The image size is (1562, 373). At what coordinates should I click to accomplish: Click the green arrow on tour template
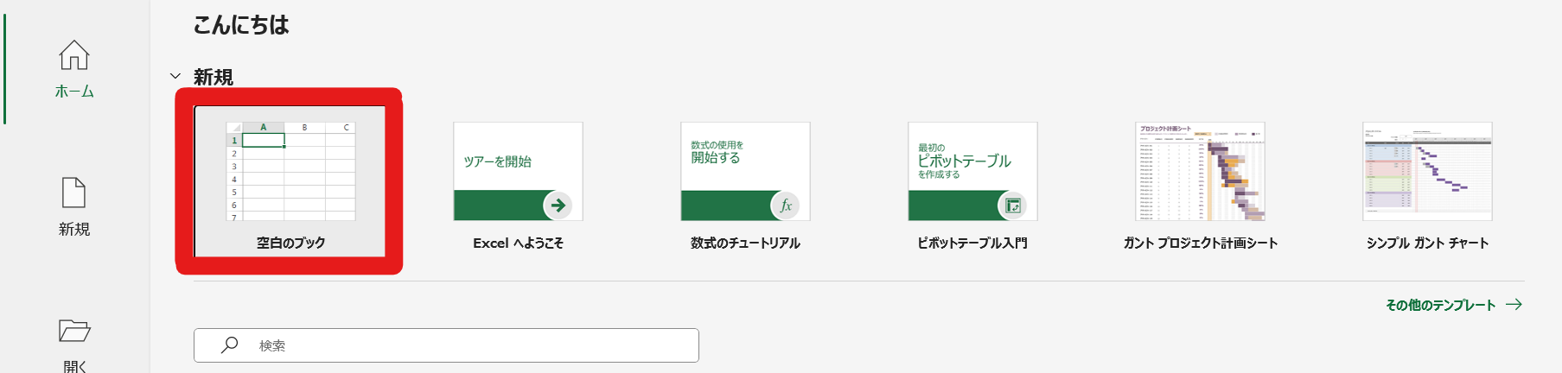pyautogui.click(x=558, y=205)
